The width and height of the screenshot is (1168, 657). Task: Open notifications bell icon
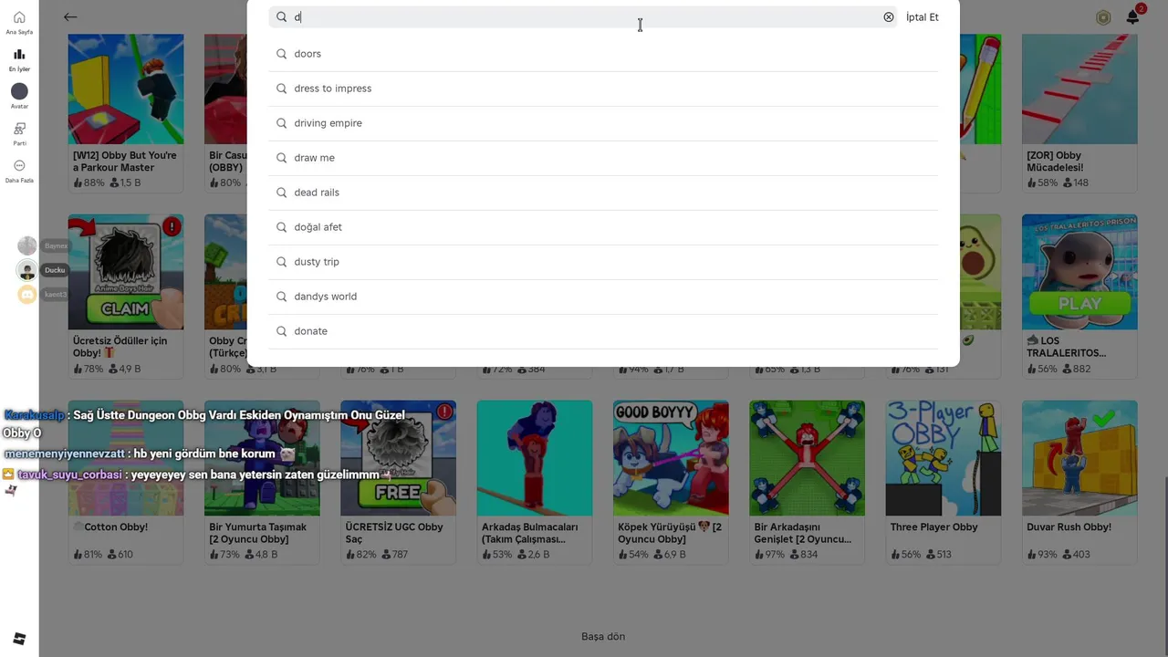click(x=1132, y=17)
